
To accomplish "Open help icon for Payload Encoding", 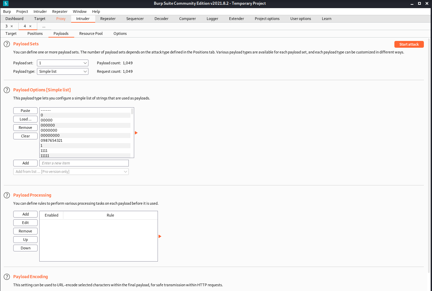I will pos(6,277).
